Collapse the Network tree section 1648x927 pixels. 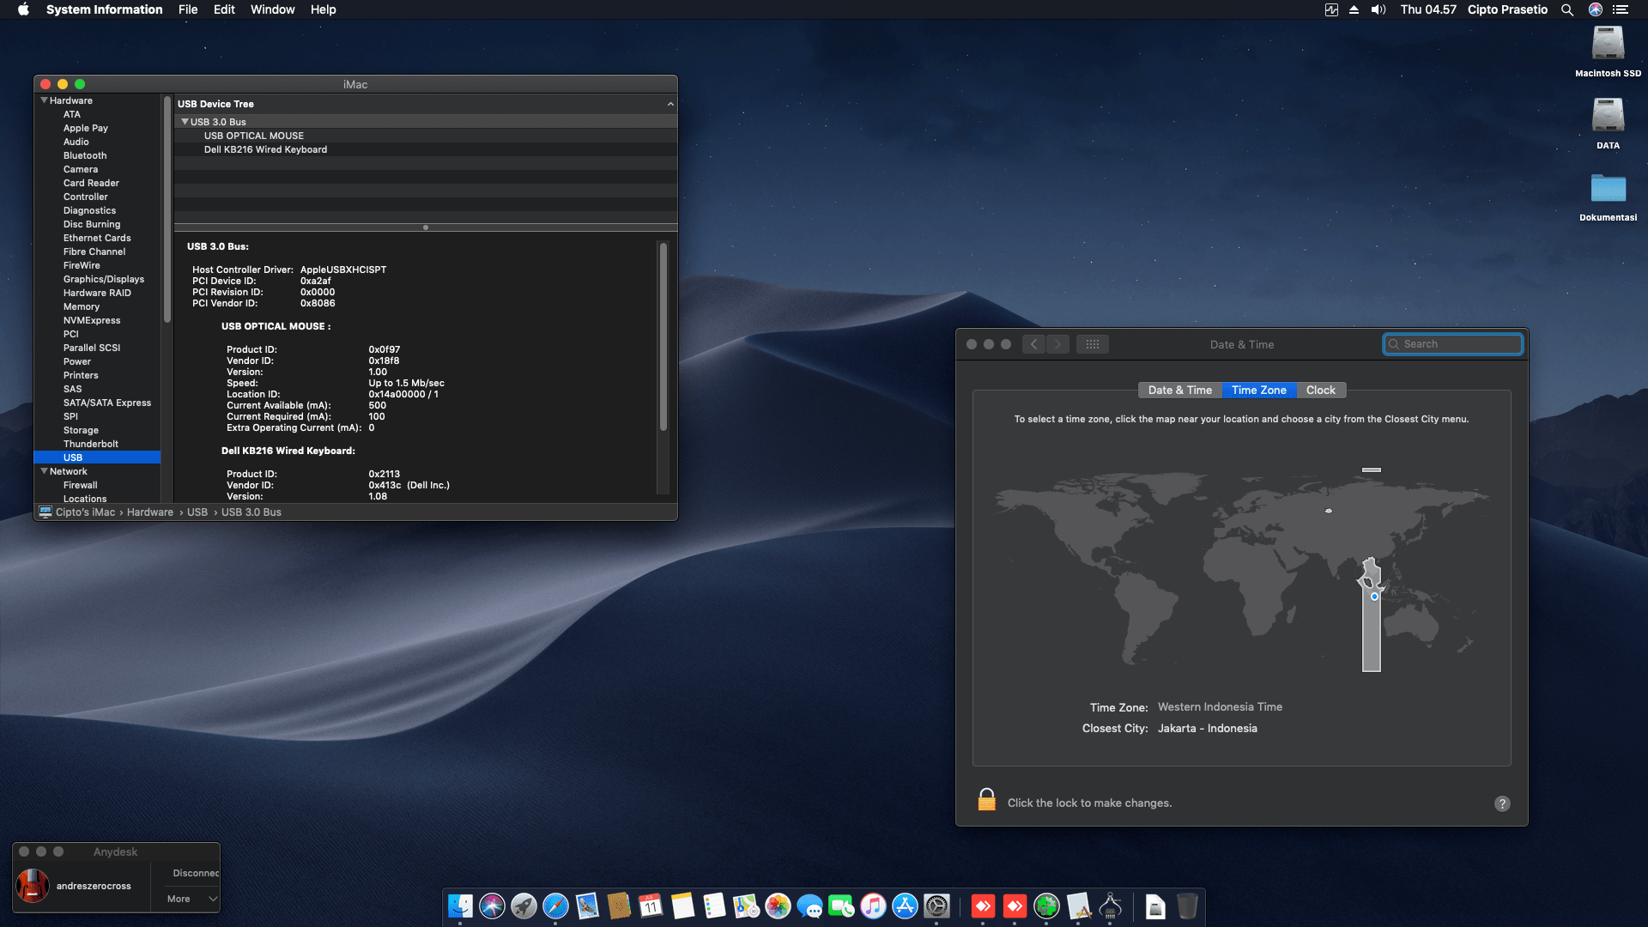(44, 471)
